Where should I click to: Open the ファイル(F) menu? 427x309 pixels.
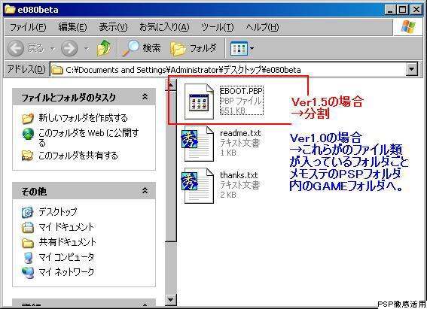point(28,27)
